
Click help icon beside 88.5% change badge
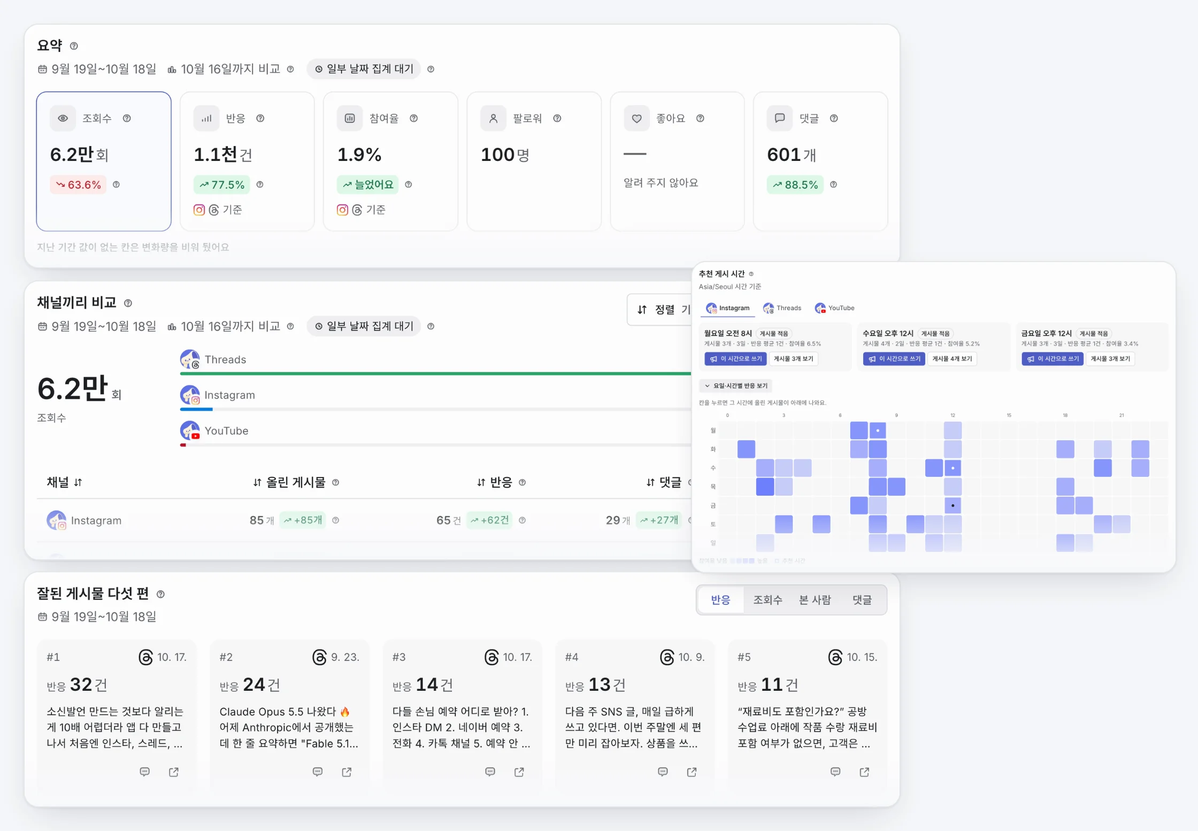point(833,184)
